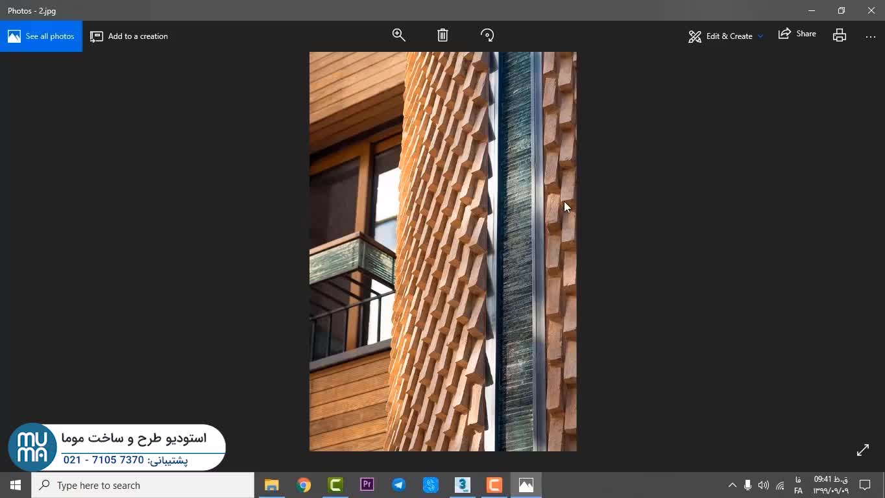Screen dimensions: 885x498
Task: Open the volume control in the tray
Action: (764, 485)
